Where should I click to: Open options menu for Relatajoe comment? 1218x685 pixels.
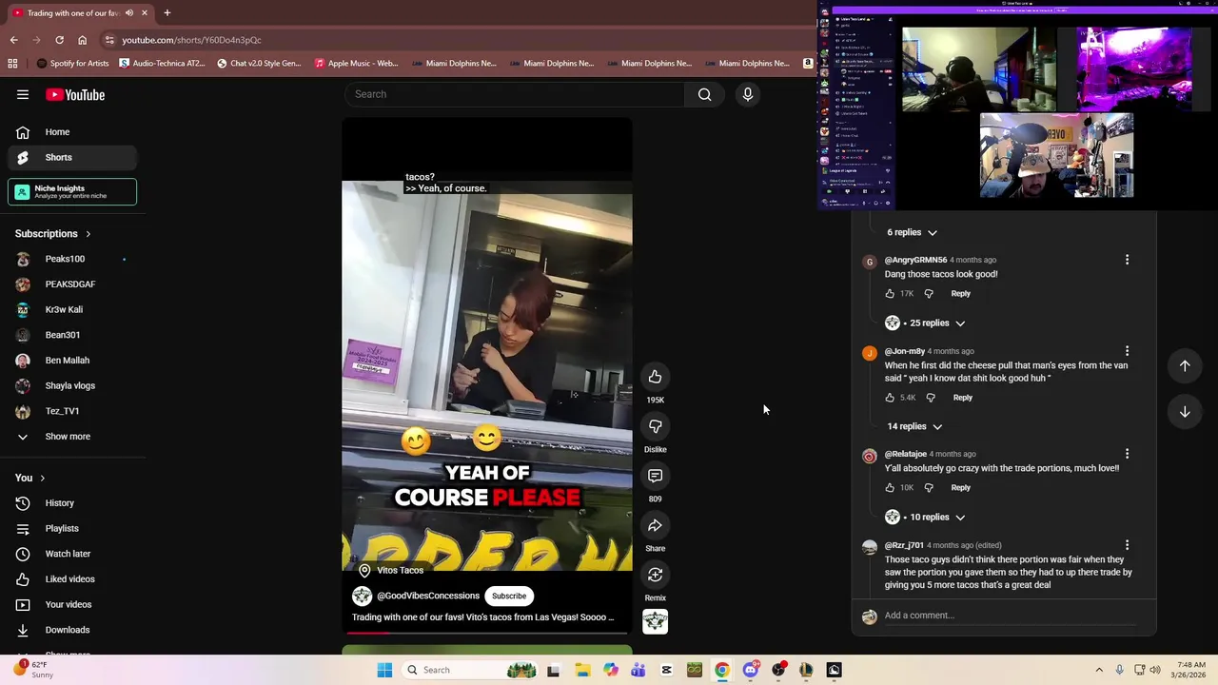(x=1127, y=454)
